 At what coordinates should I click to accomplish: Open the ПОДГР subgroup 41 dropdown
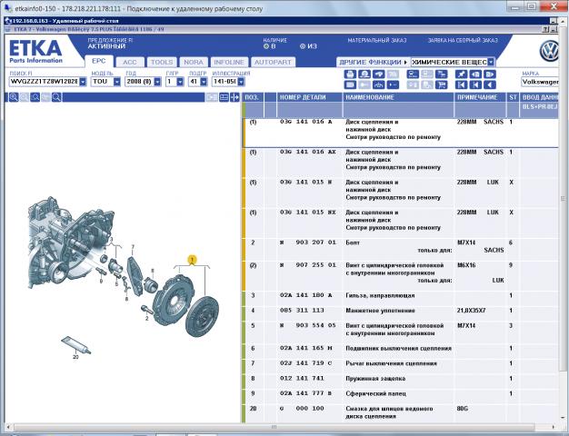pyautogui.click(x=204, y=82)
